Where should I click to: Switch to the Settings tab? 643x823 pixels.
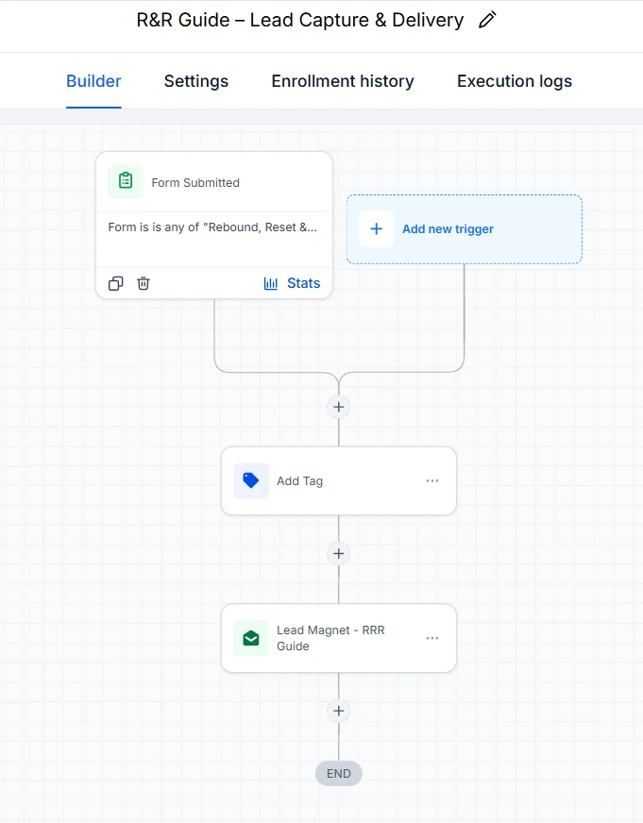coord(196,81)
